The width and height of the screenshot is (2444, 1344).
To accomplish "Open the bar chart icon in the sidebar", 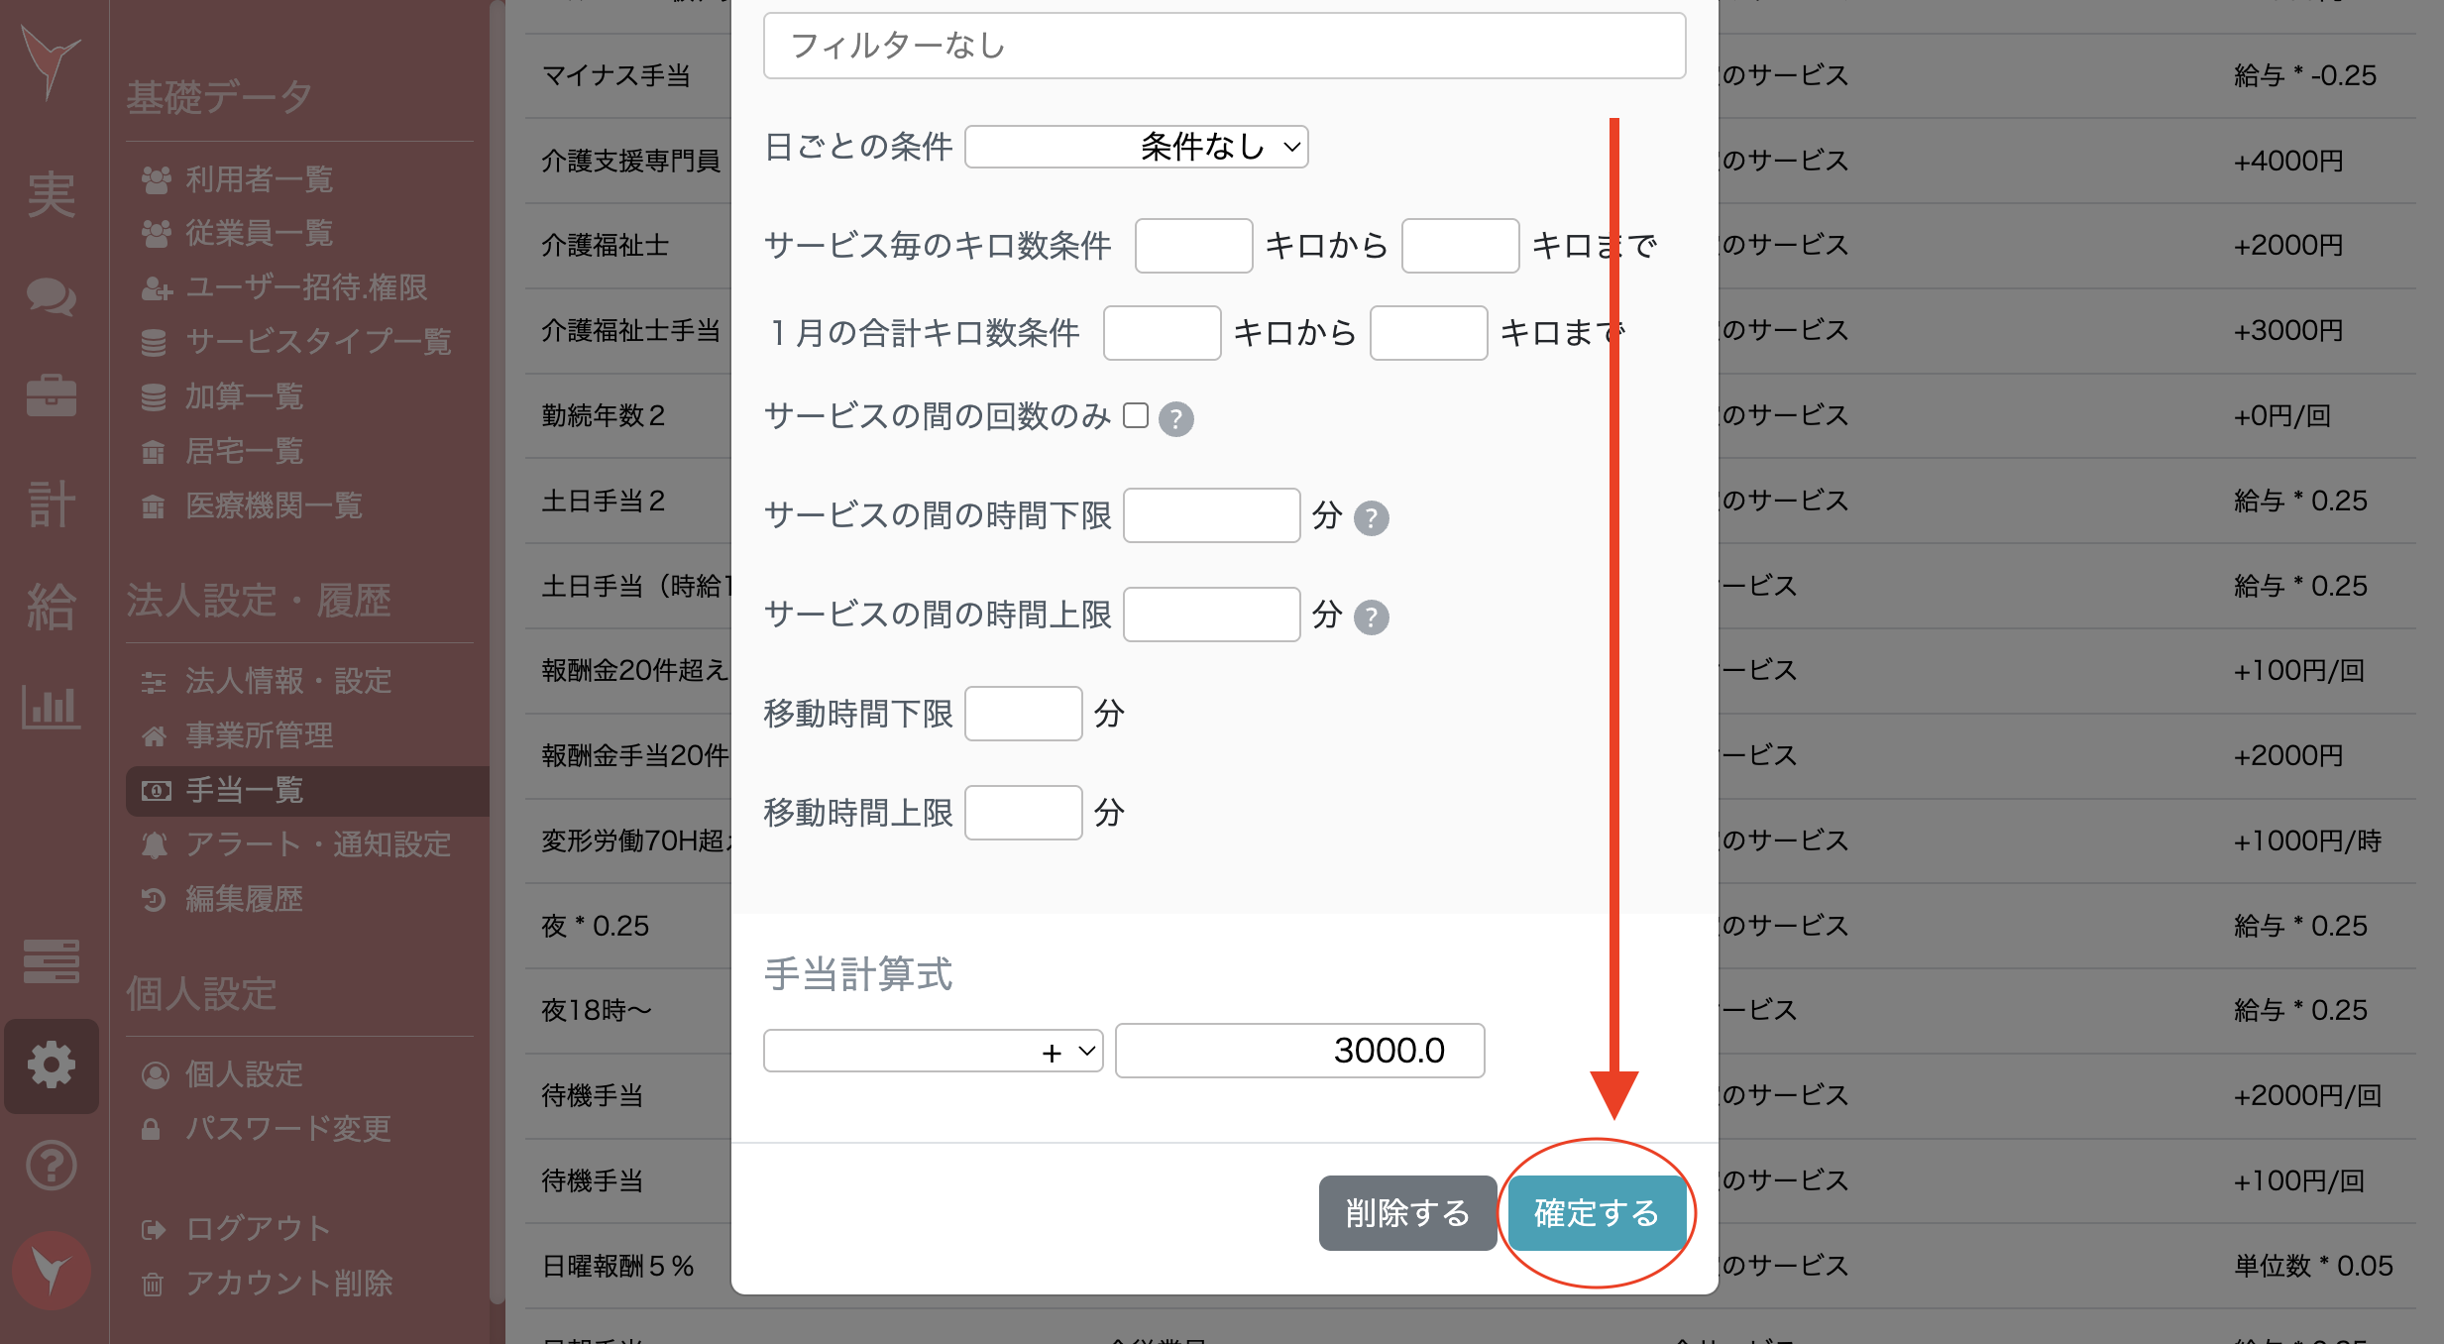I will pyautogui.click(x=51, y=707).
